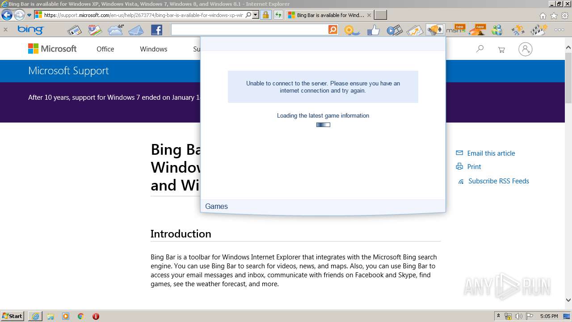Click the security lock icon
The width and height of the screenshot is (572, 322).
coord(265,15)
